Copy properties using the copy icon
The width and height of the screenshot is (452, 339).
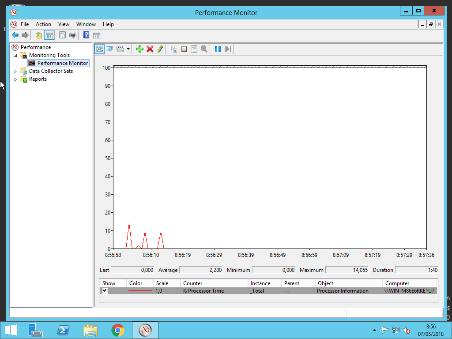[x=174, y=49]
